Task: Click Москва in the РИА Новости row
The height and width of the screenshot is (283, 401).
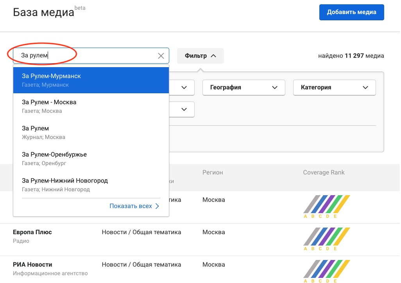Action: point(213,265)
